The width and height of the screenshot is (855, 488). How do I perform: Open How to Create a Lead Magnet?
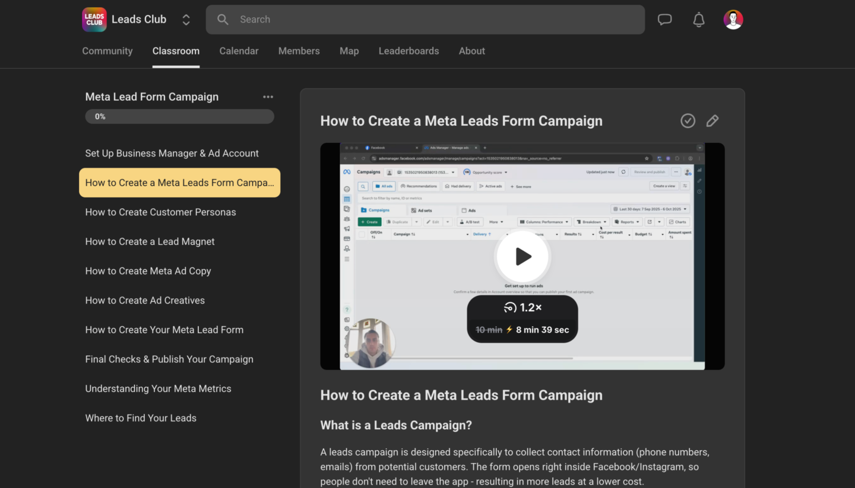150,241
